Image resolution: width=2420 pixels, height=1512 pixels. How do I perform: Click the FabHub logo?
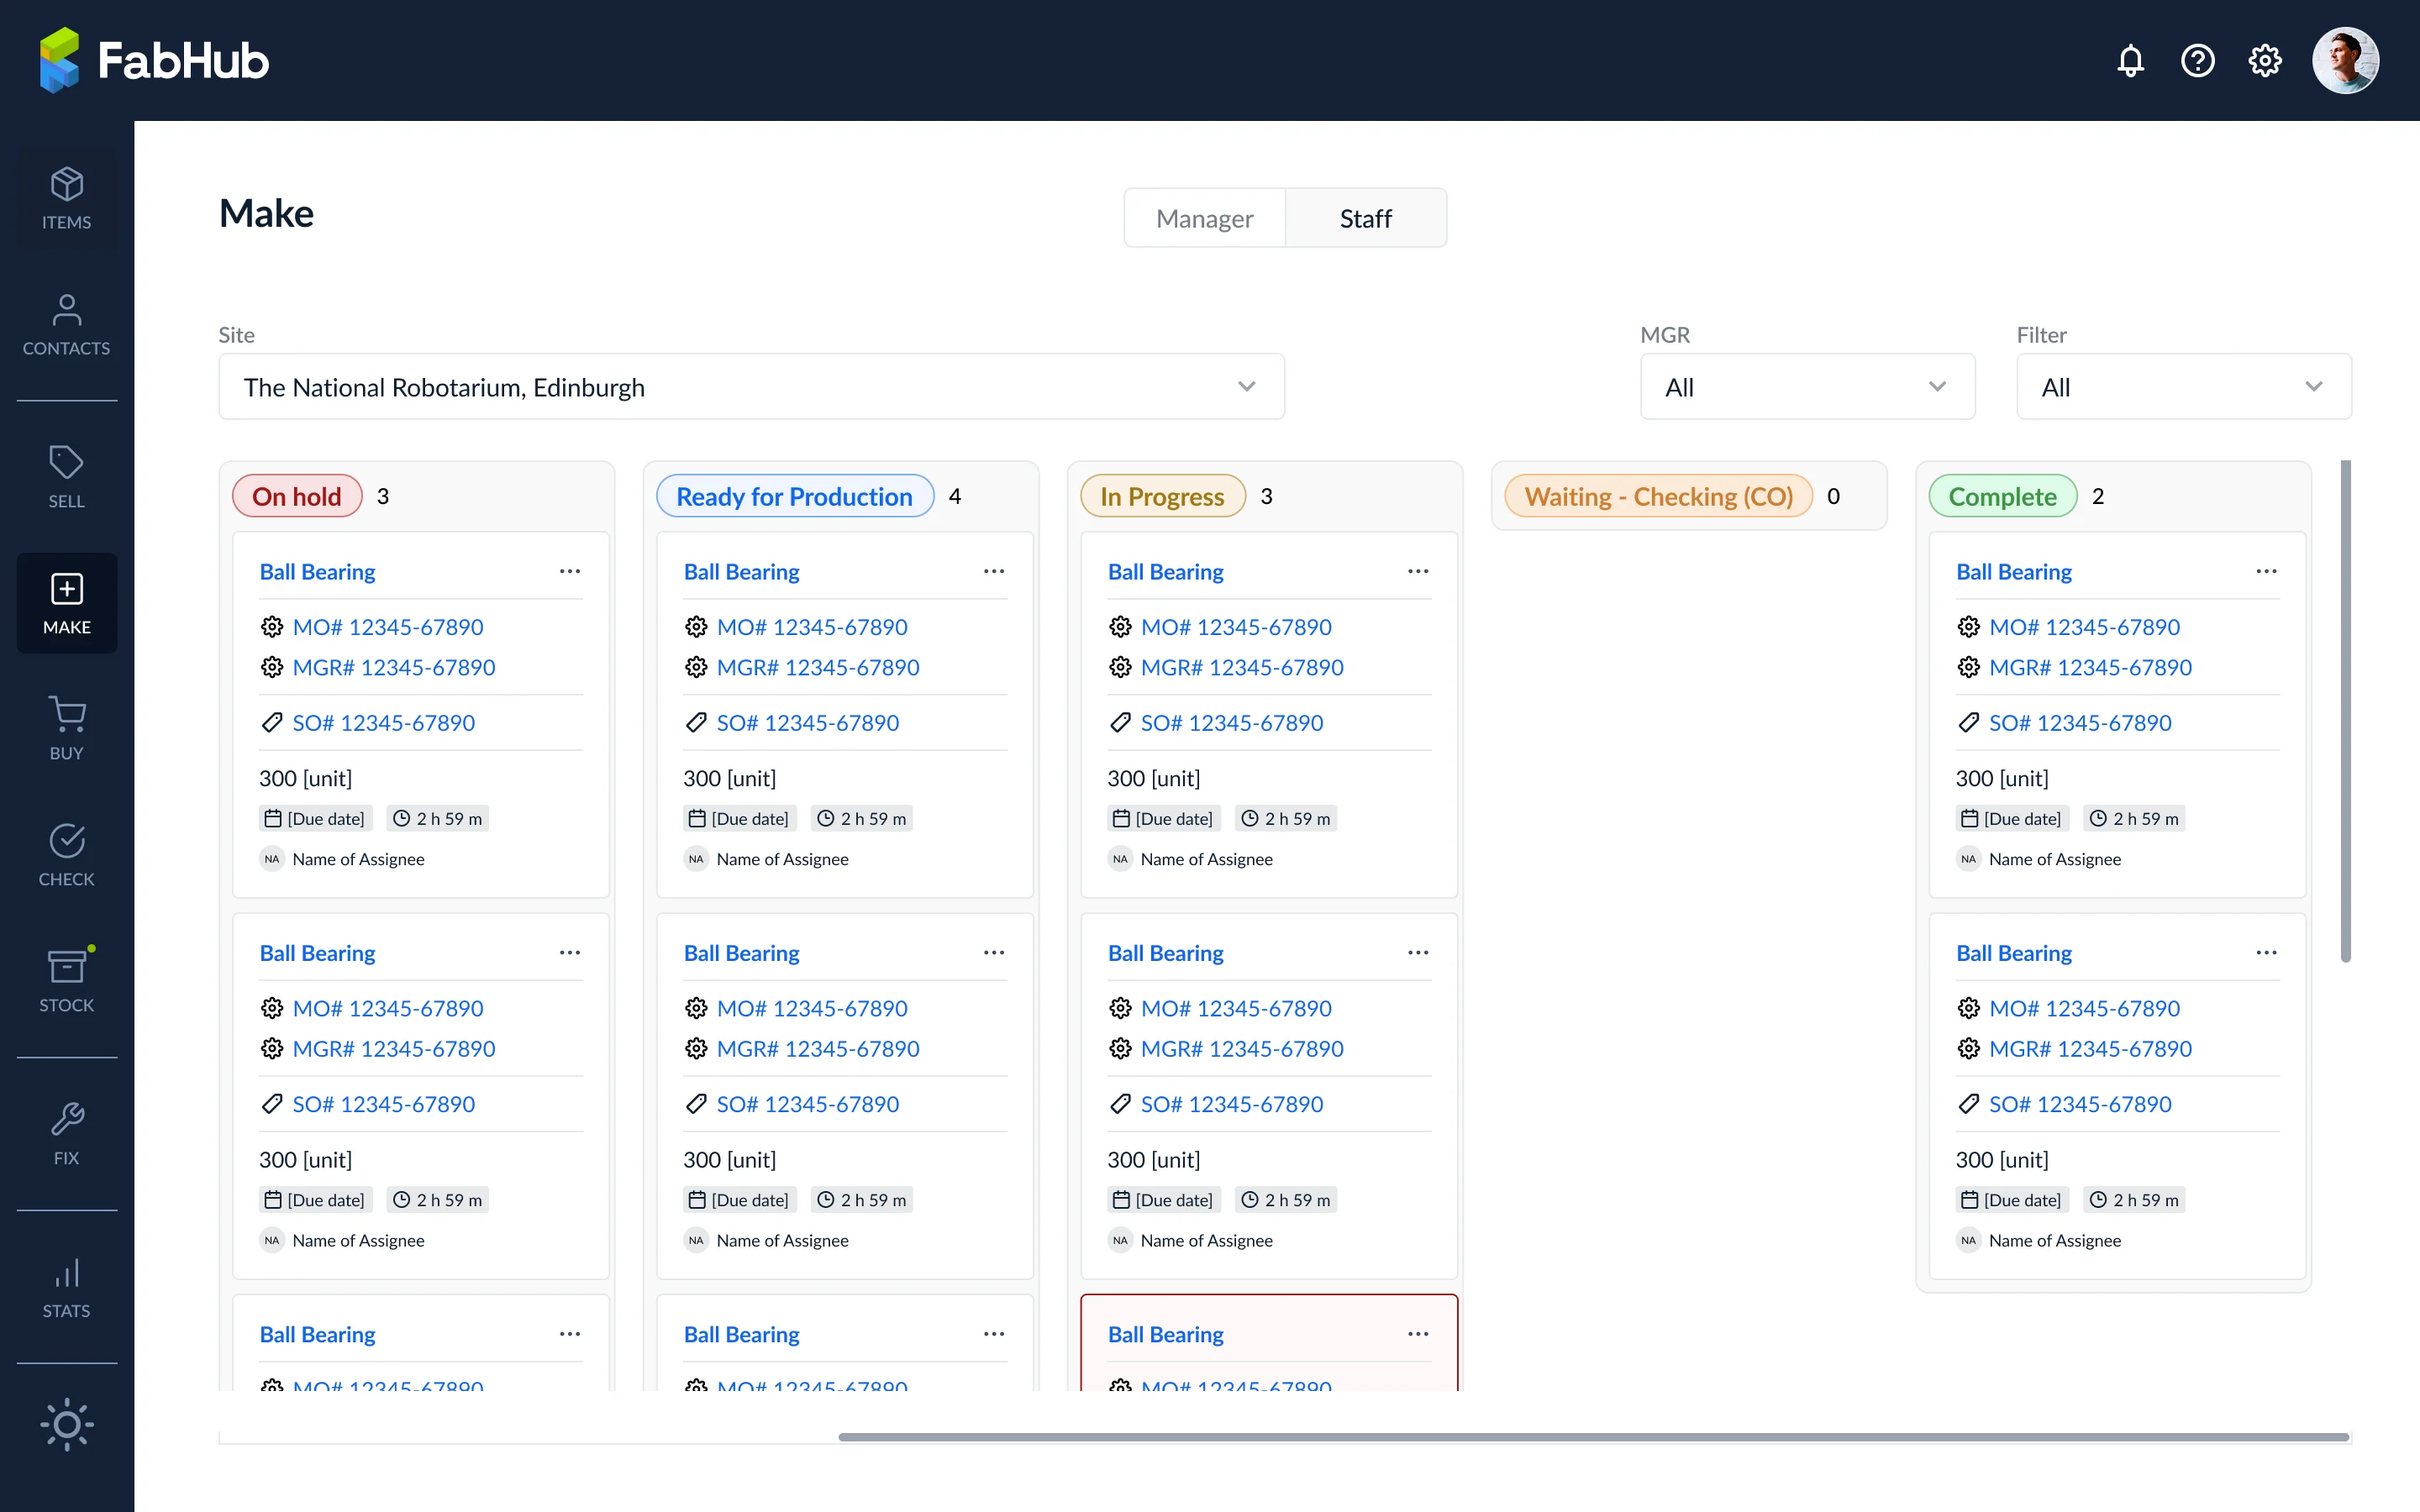coord(154,60)
